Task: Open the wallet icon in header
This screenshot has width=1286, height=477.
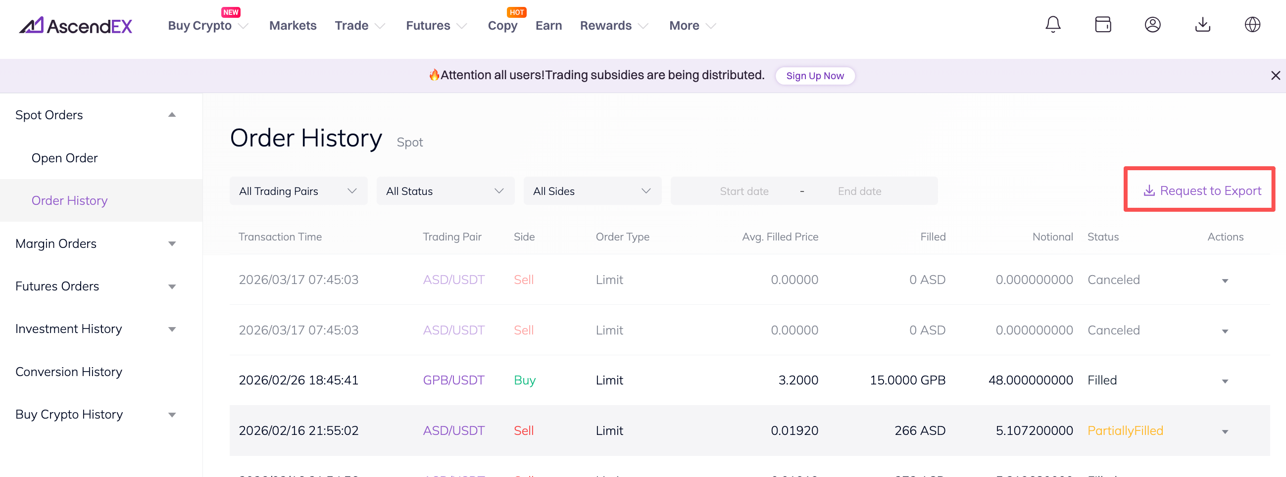Action: click(1103, 24)
